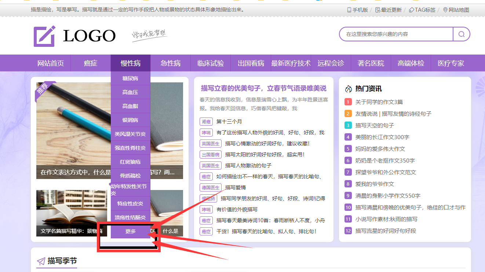Image resolution: width=485 pixels, height=272 pixels.
Task: Click the purple pencil LOGO icon
Action: 44,36
